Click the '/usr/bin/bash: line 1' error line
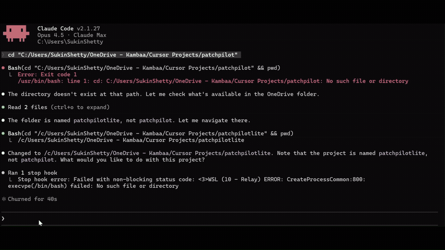The height and width of the screenshot is (250, 445). tap(213, 81)
